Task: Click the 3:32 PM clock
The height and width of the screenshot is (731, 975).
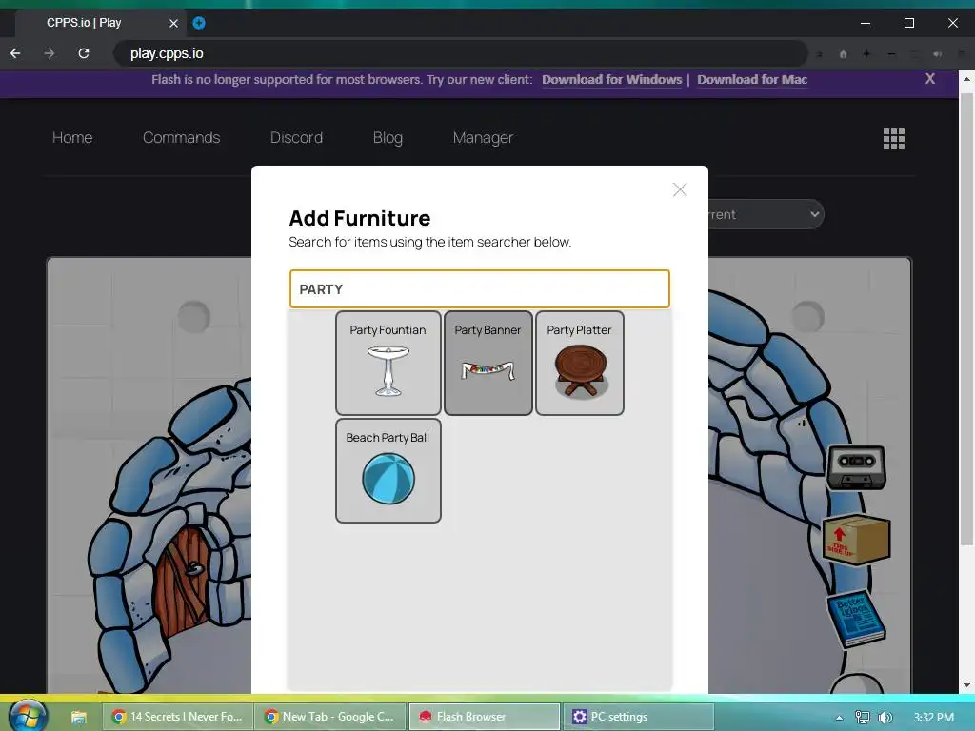Action: tap(933, 718)
